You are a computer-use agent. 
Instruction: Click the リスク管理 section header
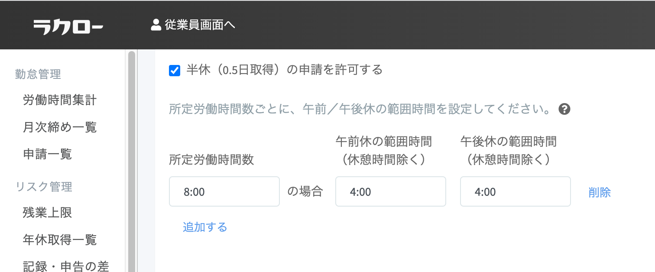click(44, 187)
